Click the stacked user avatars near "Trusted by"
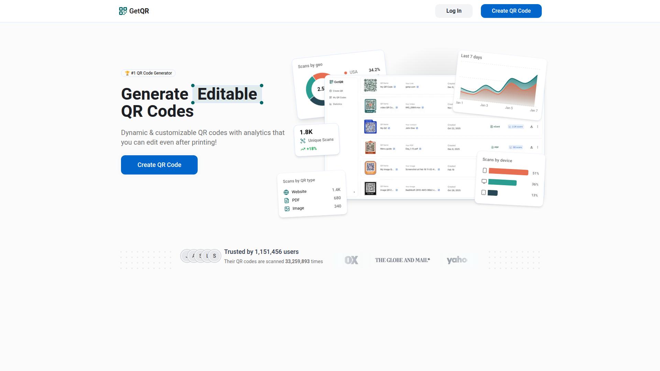 pos(200,256)
